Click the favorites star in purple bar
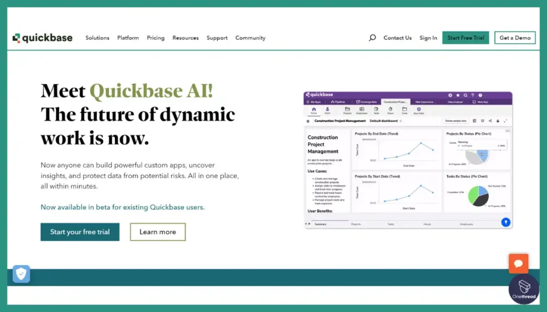 [x=458, y=95]
